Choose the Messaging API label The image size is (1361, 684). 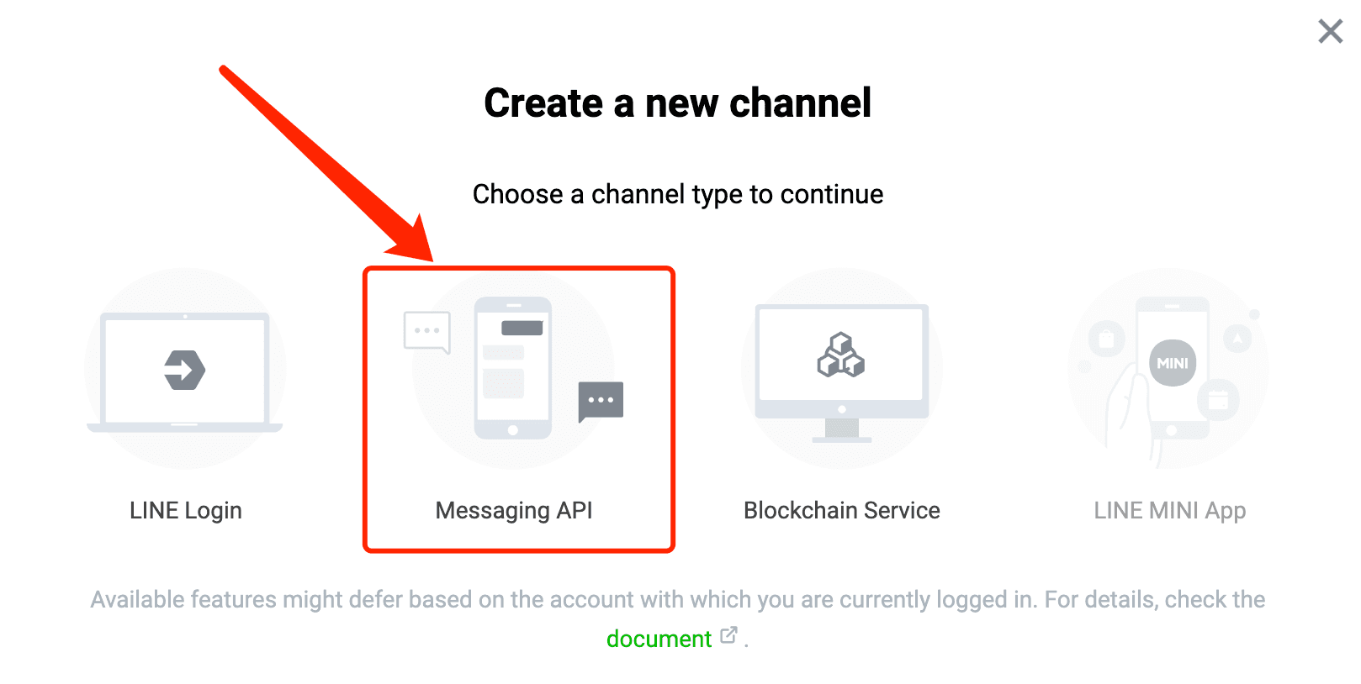point(514,511)
